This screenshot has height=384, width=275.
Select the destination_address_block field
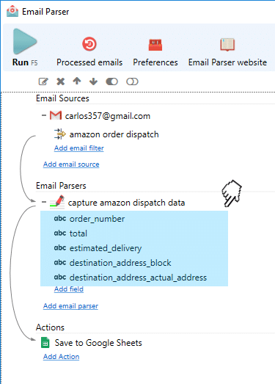coord(120,263)
